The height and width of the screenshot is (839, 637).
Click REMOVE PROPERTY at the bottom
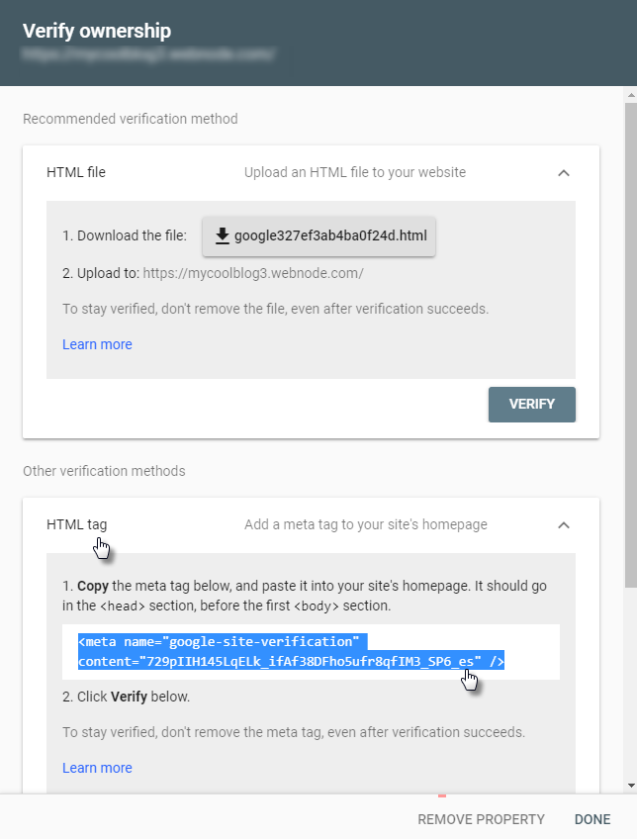pos(481,819)
